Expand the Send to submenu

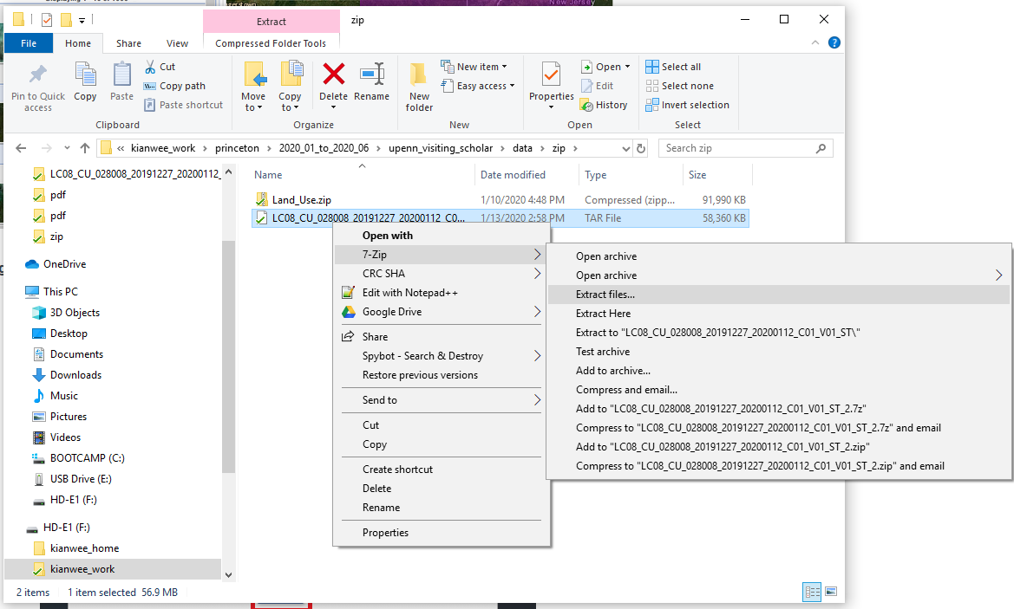(x=441, y=400)
